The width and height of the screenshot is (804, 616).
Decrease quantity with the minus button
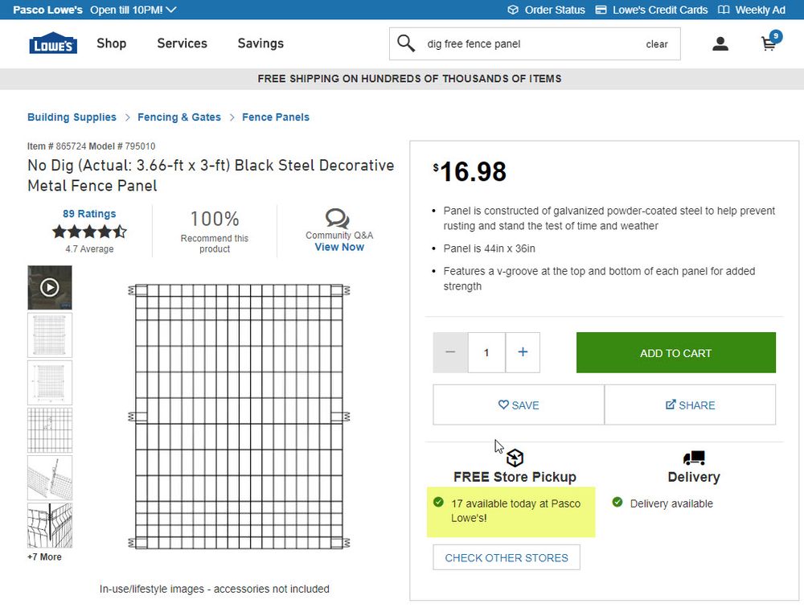coord(450,352)
